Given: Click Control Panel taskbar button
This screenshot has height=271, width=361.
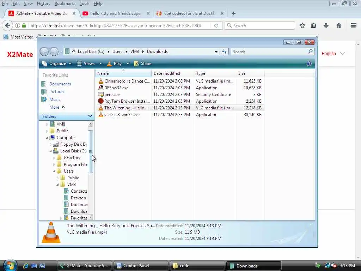Looking at the screenshot, I should coord(141,266).
